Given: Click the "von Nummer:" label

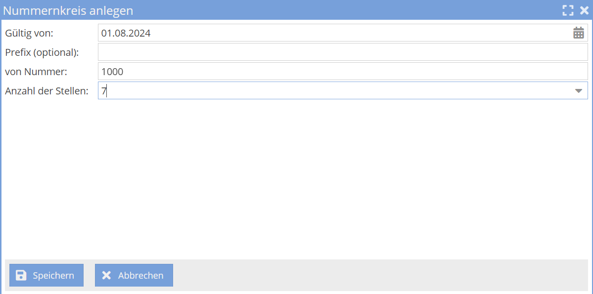Looking at the screenshot, I should point(36,72).
